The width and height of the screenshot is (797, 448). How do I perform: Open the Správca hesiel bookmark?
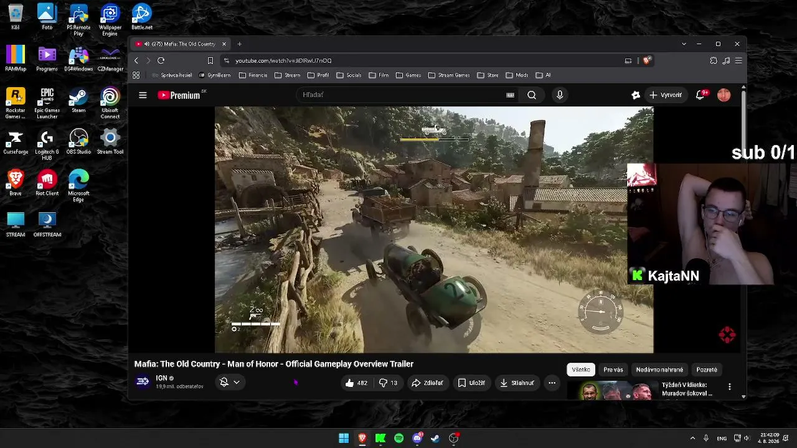pyautogui.click(x=172, y=75)
